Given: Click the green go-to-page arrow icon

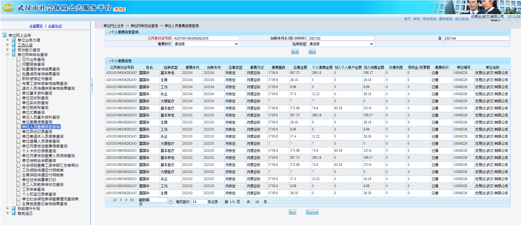Looking at the screenshot, I should 170,202.
